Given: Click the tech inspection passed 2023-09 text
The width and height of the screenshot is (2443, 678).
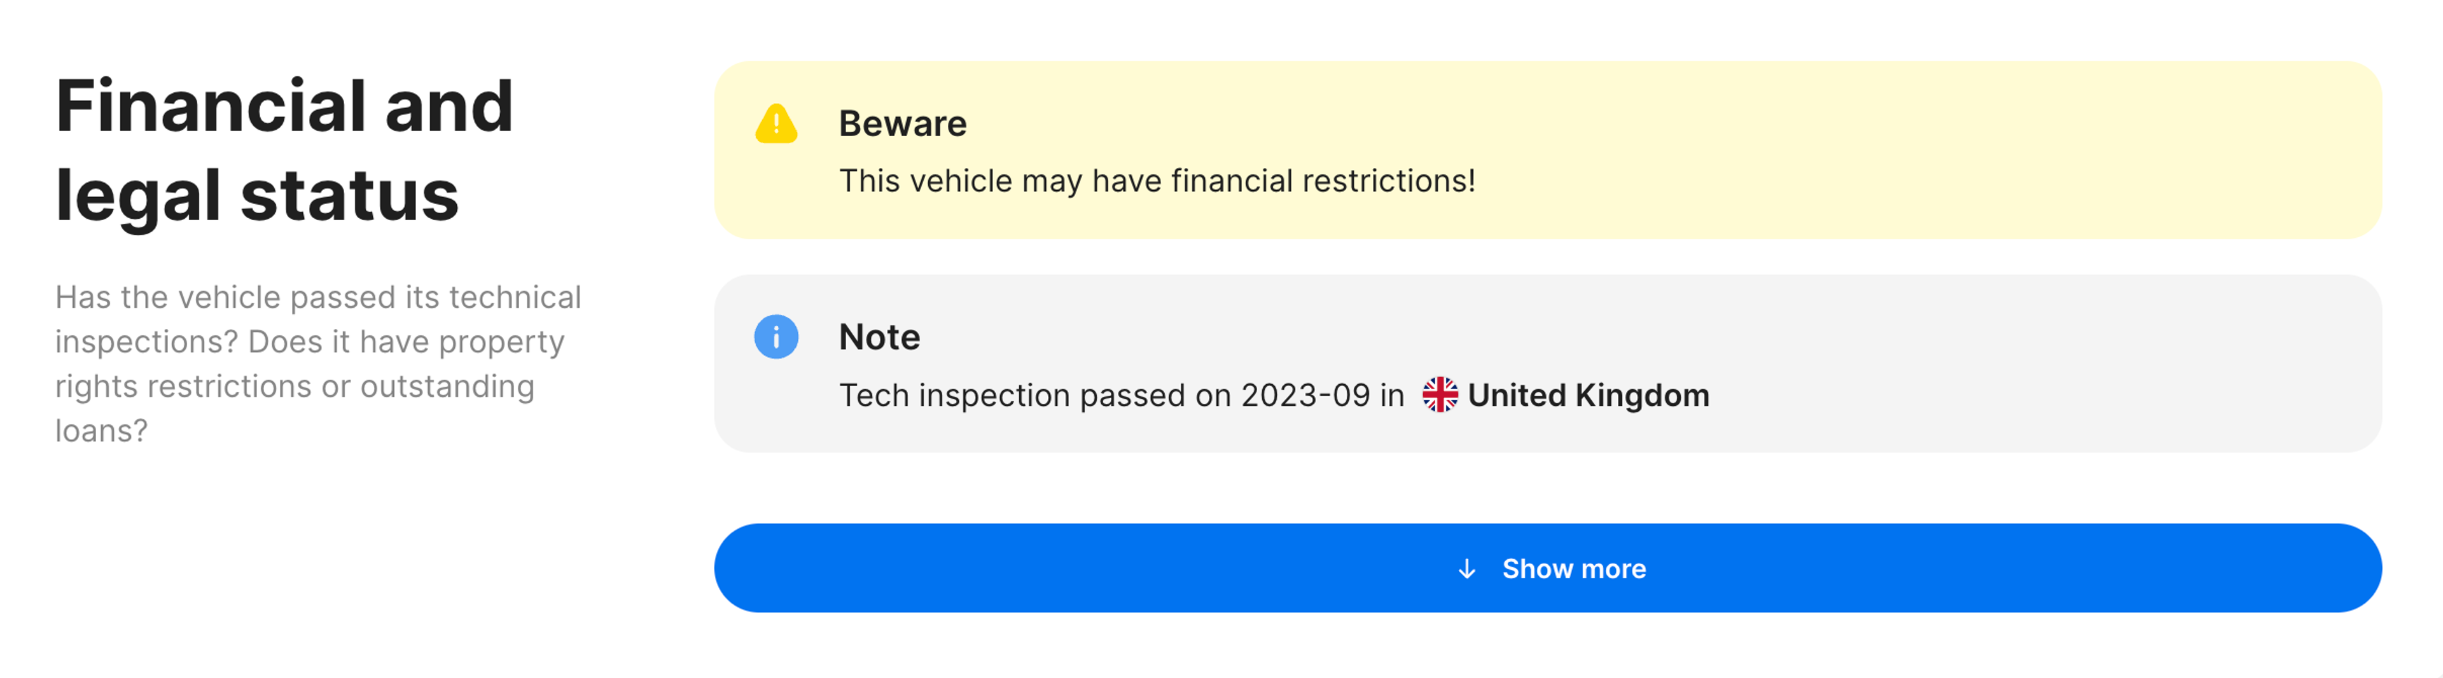Looking at the screenshot, I should pyautogui.click(x=1121, y=394).
